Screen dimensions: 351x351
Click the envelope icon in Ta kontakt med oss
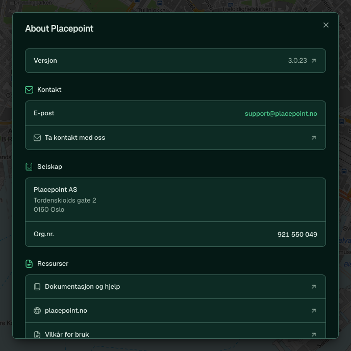pyautogui.click(x=37, y=138)
